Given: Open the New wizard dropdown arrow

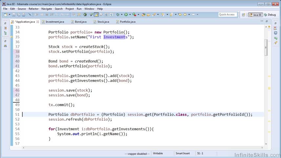Looking at the screenshot, I should click(x=10, y=14).
